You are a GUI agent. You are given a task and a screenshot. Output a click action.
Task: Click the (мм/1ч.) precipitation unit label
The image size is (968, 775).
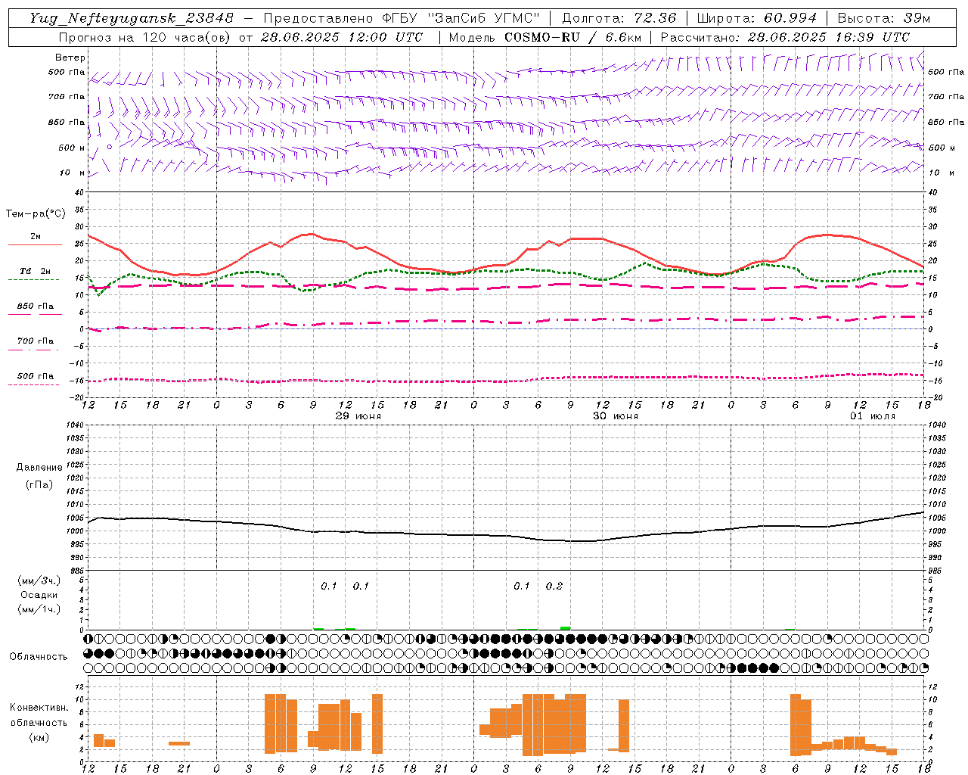(39, 609)
